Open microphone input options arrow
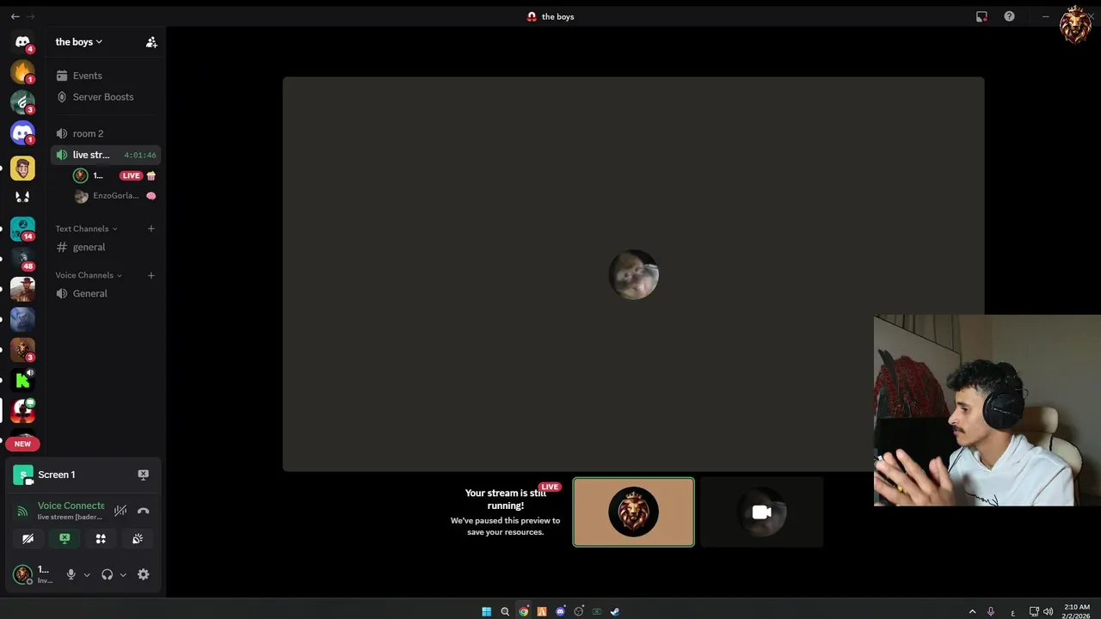Screen dimensions: 1101x619 (x=87, y=575)
